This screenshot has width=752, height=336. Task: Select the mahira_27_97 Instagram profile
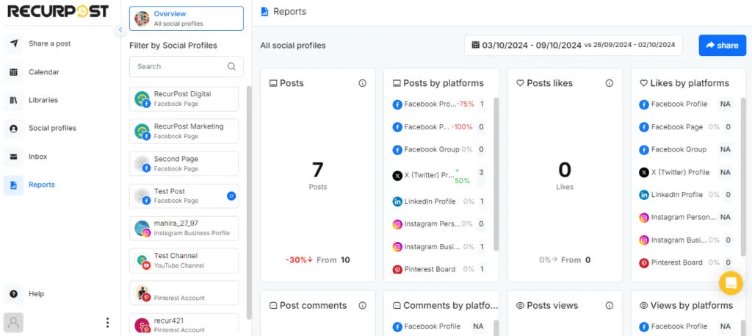184,228
